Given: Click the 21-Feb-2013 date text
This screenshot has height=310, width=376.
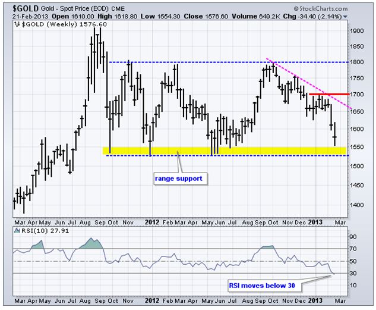Looking at the screenshot, I should pyautogui.click(x=30, y=17).
